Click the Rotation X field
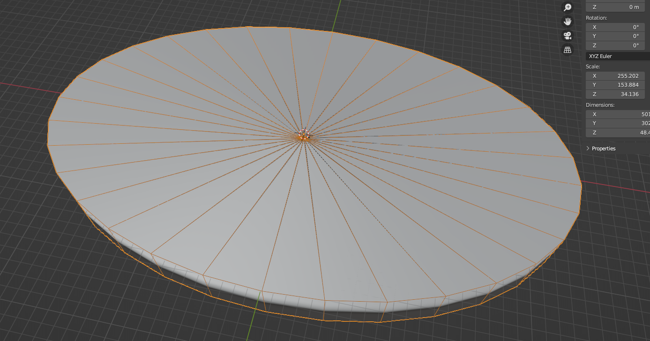 point(615,27)
